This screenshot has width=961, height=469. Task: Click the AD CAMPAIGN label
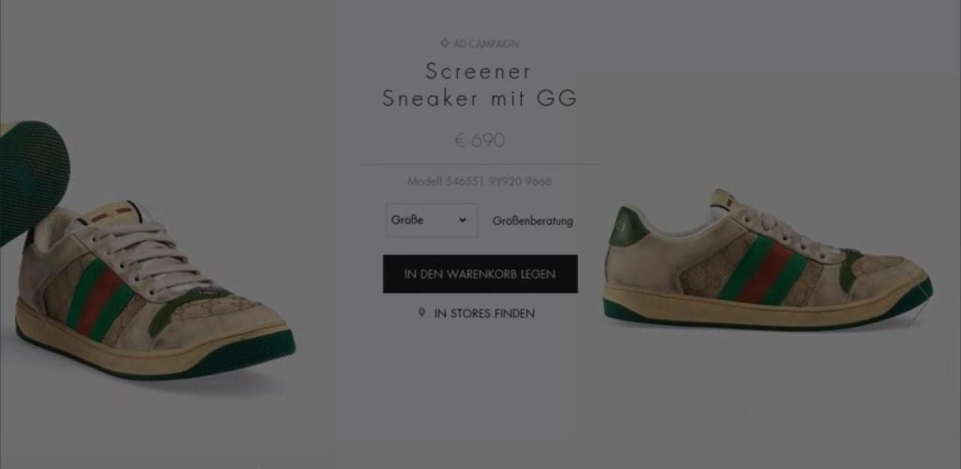[486, 44]
